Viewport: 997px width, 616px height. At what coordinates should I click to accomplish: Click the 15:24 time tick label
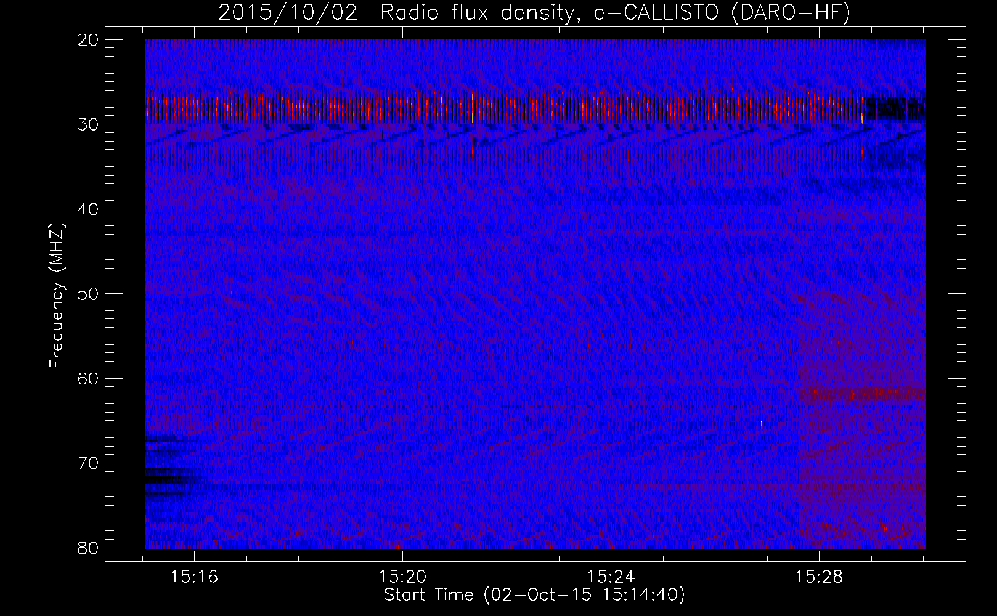click(611, 577)
